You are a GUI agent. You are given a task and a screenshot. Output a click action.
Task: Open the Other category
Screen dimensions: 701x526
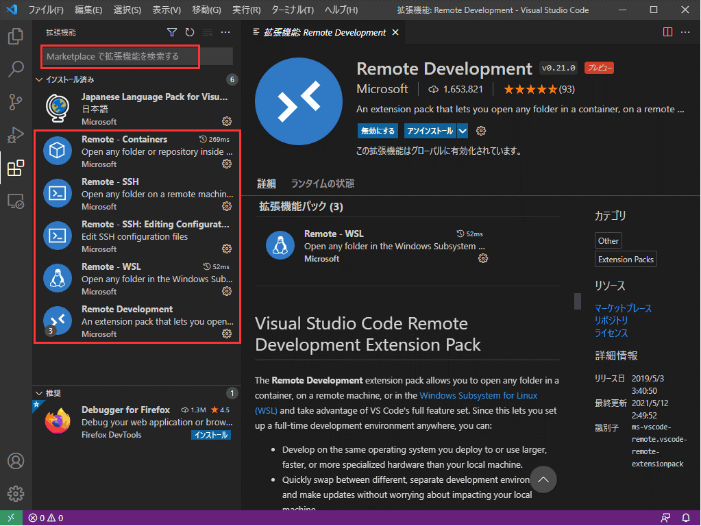point(608,241)
